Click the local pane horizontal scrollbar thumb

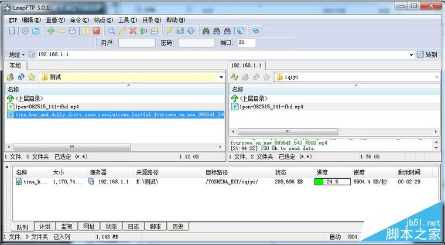click(x=72, y=147)
